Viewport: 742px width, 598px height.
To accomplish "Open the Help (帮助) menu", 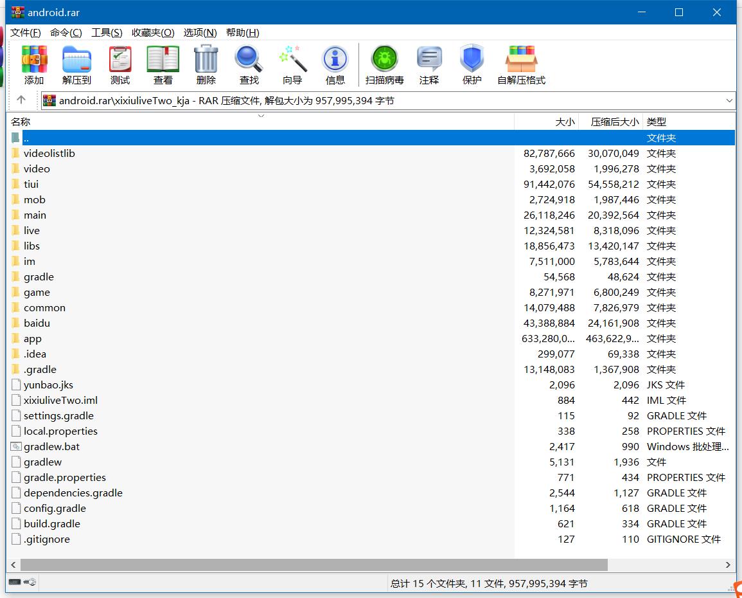I will pos(243,33).
